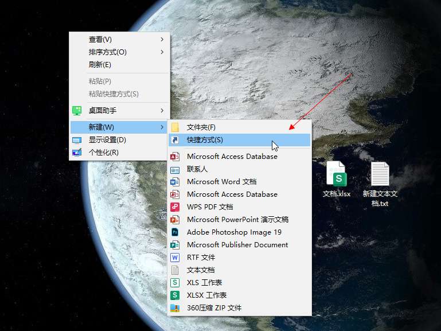
Task: Click the Photoshop icon for Adobe Photoshop Image 19
Action: (175, 232)
